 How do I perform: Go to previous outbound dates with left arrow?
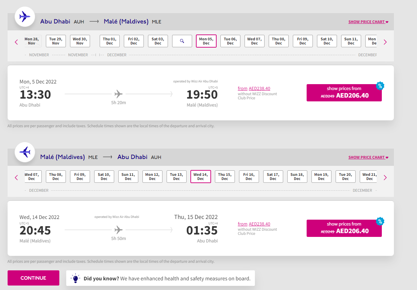(x=16, y=42)
